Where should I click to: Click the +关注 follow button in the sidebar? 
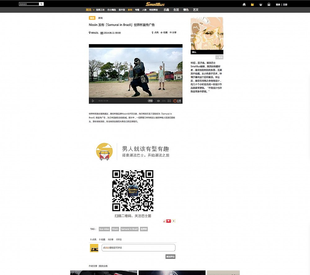click(x=220, y=57)
